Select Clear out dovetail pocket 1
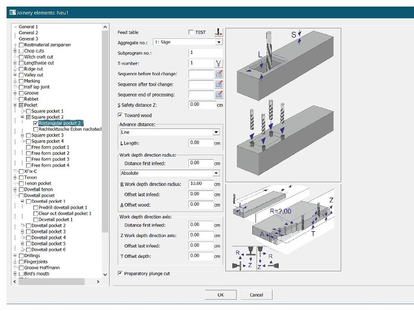Viewport: 414px width, 311px height. (x=65, y=213)
